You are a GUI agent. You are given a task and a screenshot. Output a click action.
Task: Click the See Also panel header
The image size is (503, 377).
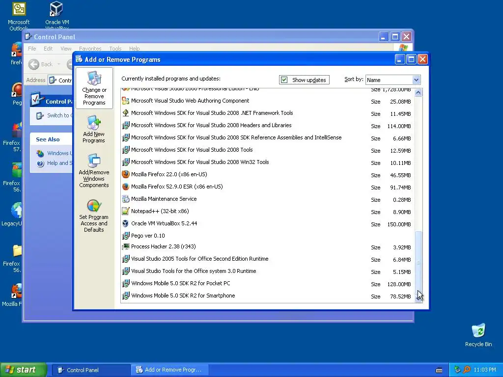[51, 139]
